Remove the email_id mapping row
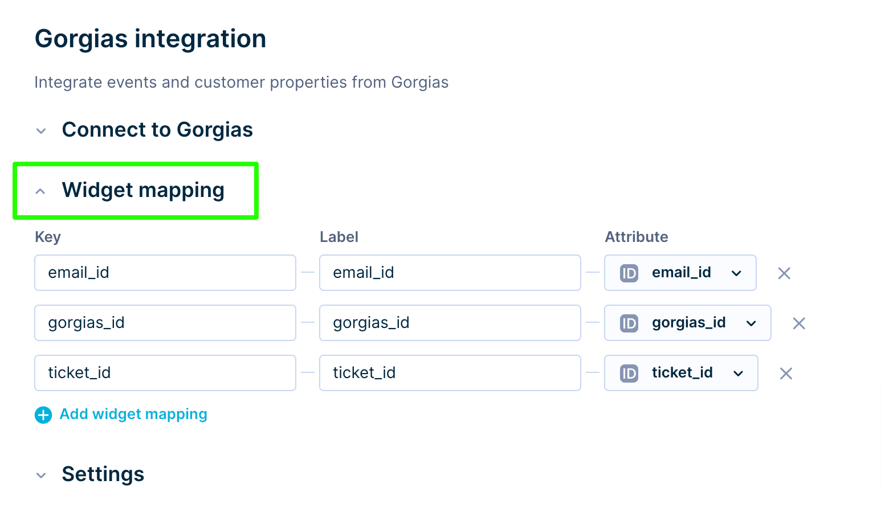Screen dimensions: 881x509 [784, 273]
